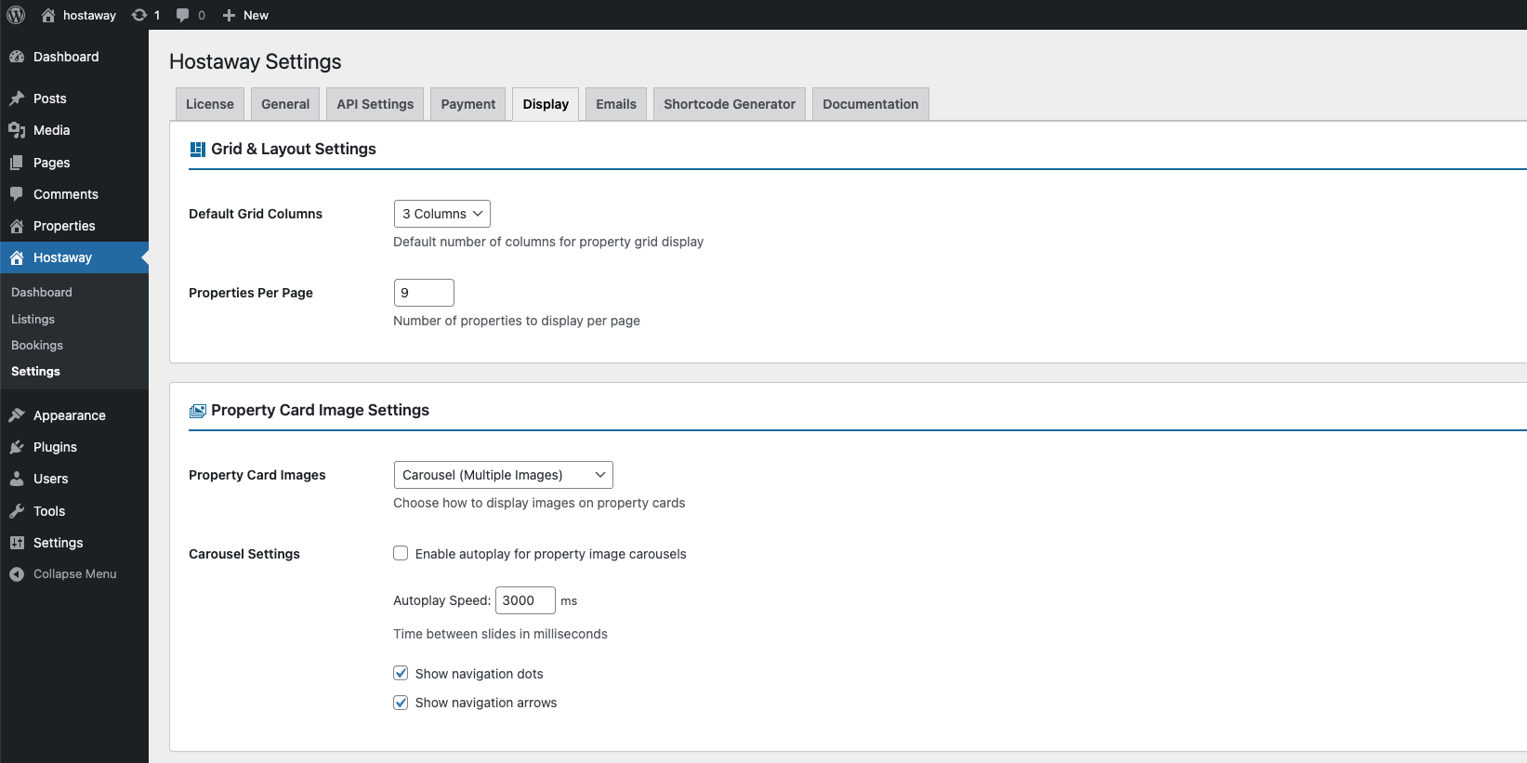Click the Show navigation dots label
The image size is (1527, 763).
click(x=479, y=674)
